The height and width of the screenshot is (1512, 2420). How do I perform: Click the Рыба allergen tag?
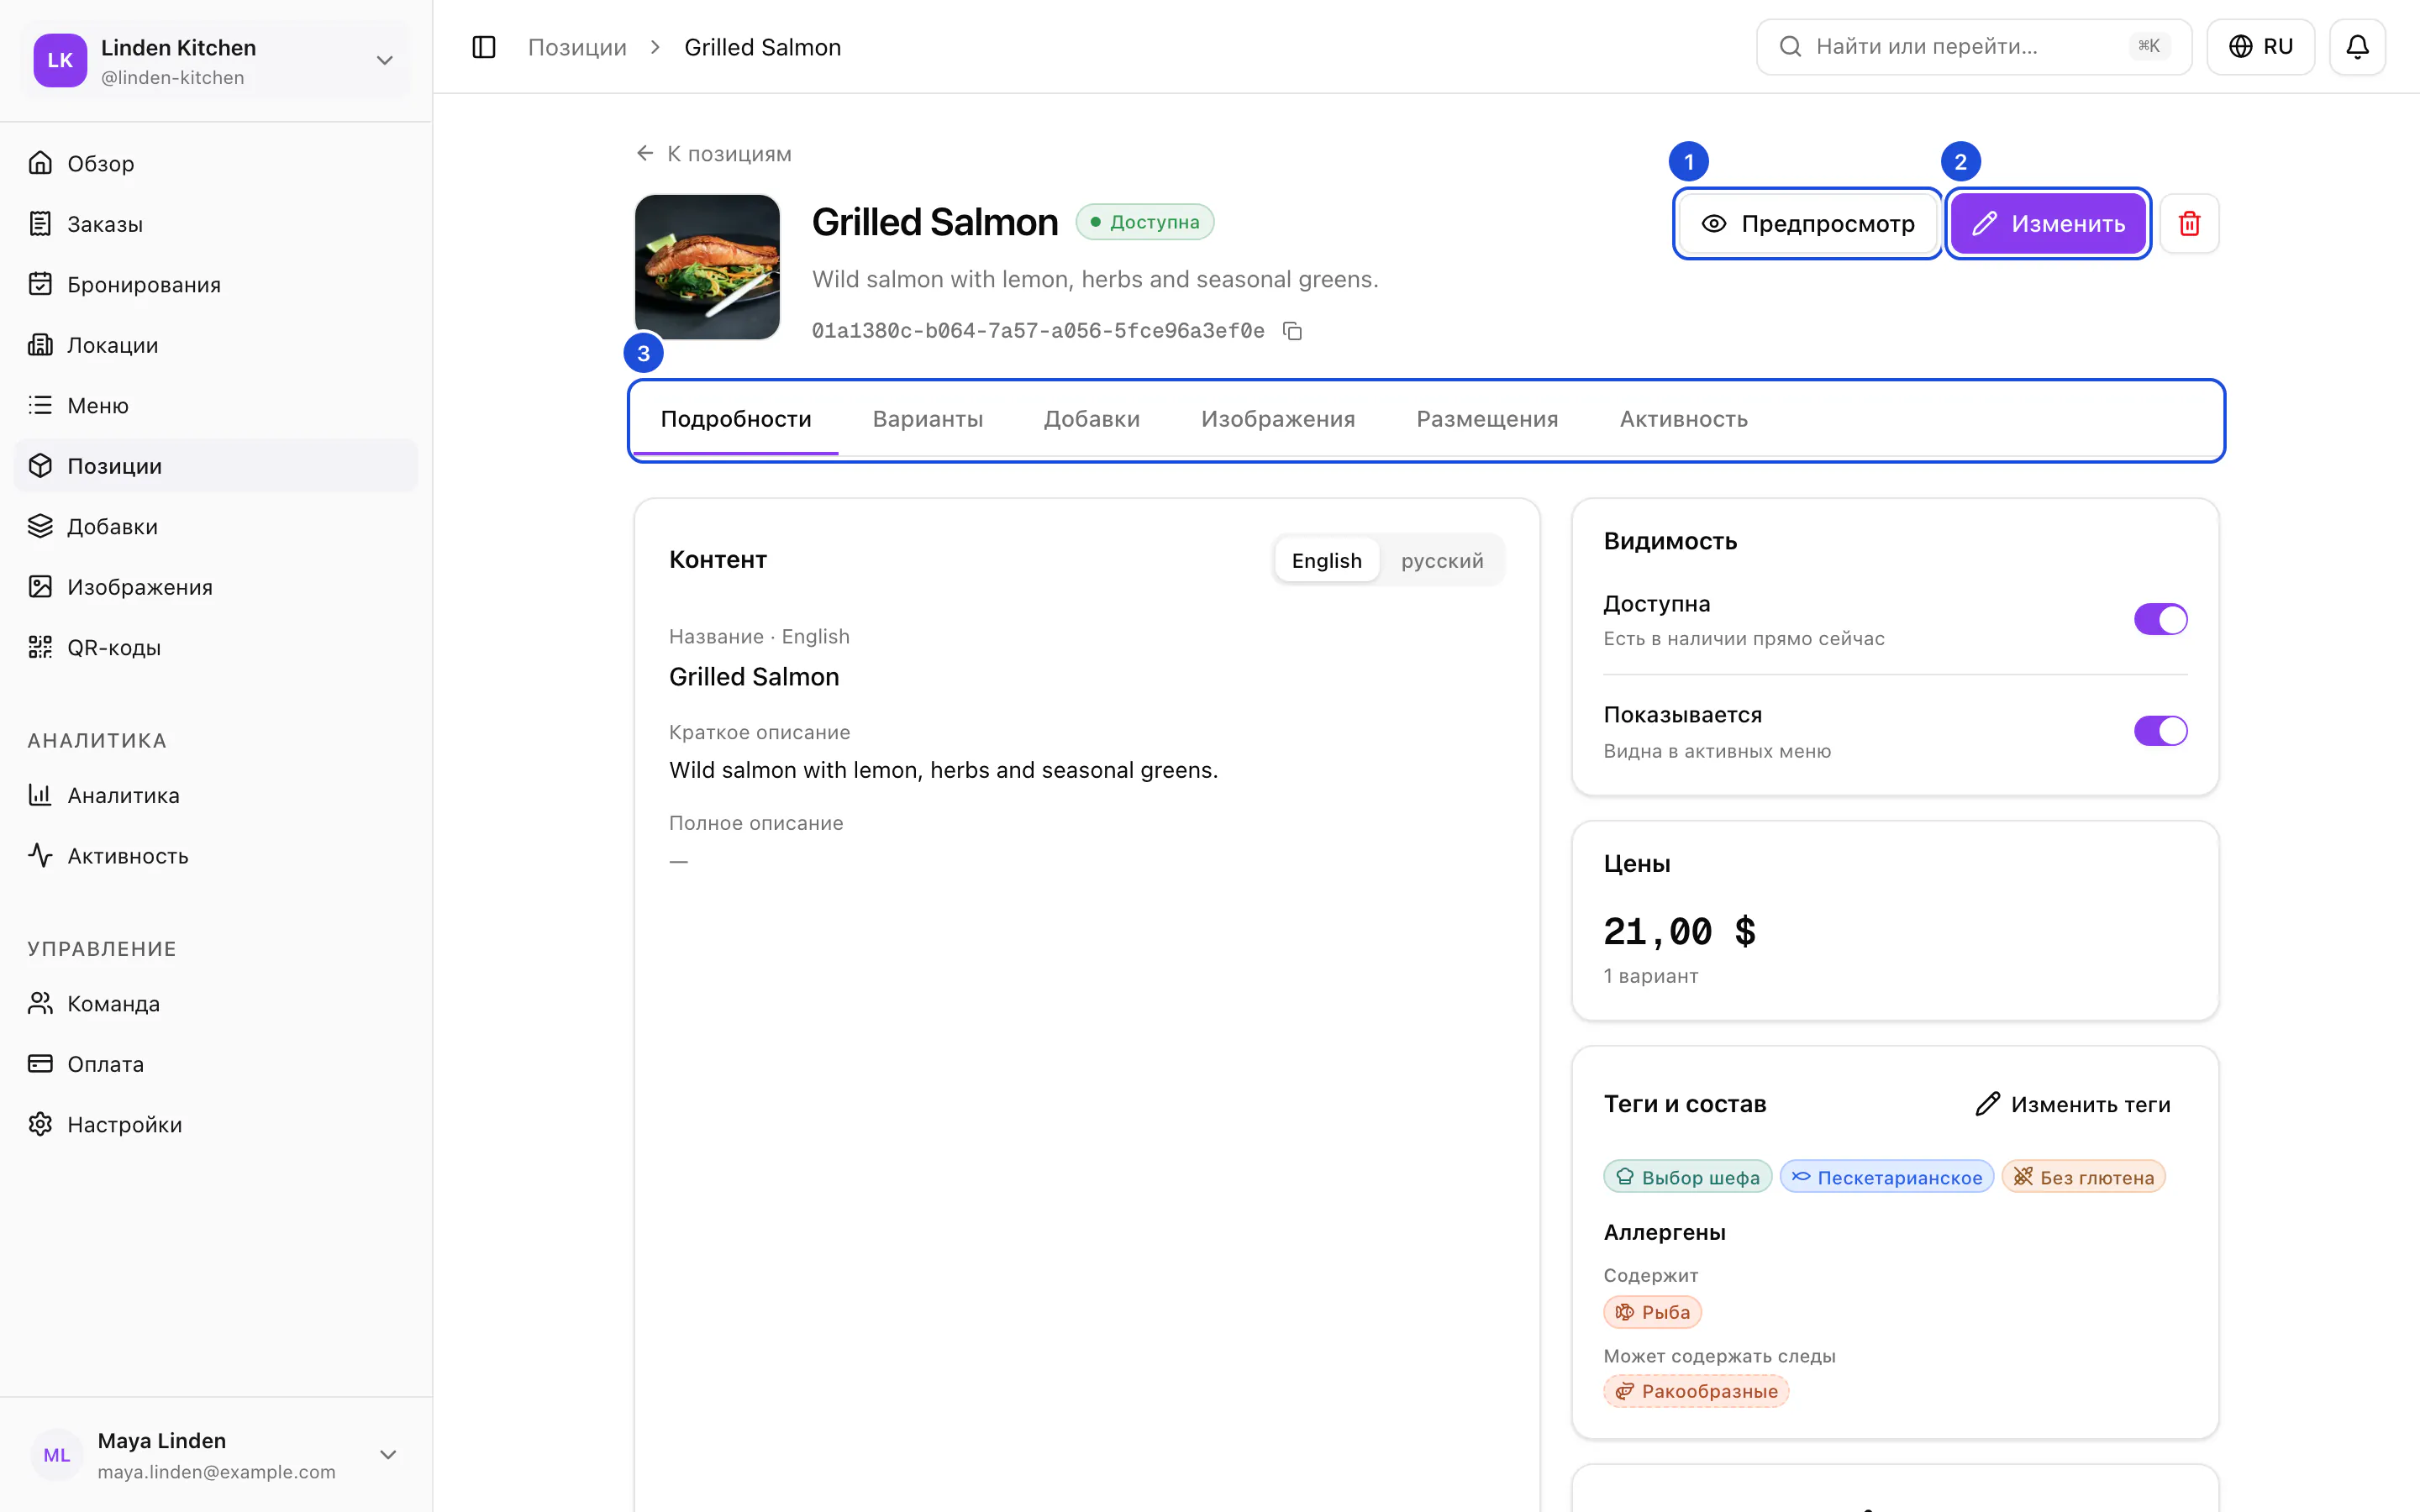[1652, 1312]
